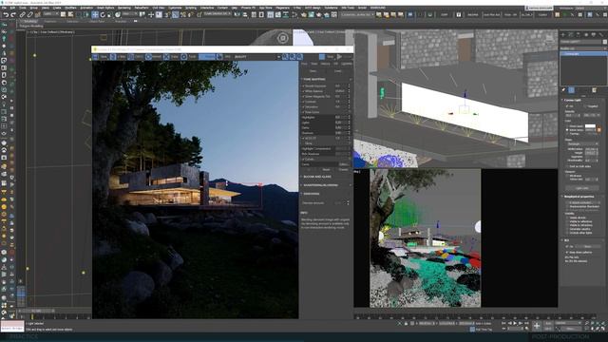Click the Reset button below Curve

pyautogui.click(x=326, y=170)
